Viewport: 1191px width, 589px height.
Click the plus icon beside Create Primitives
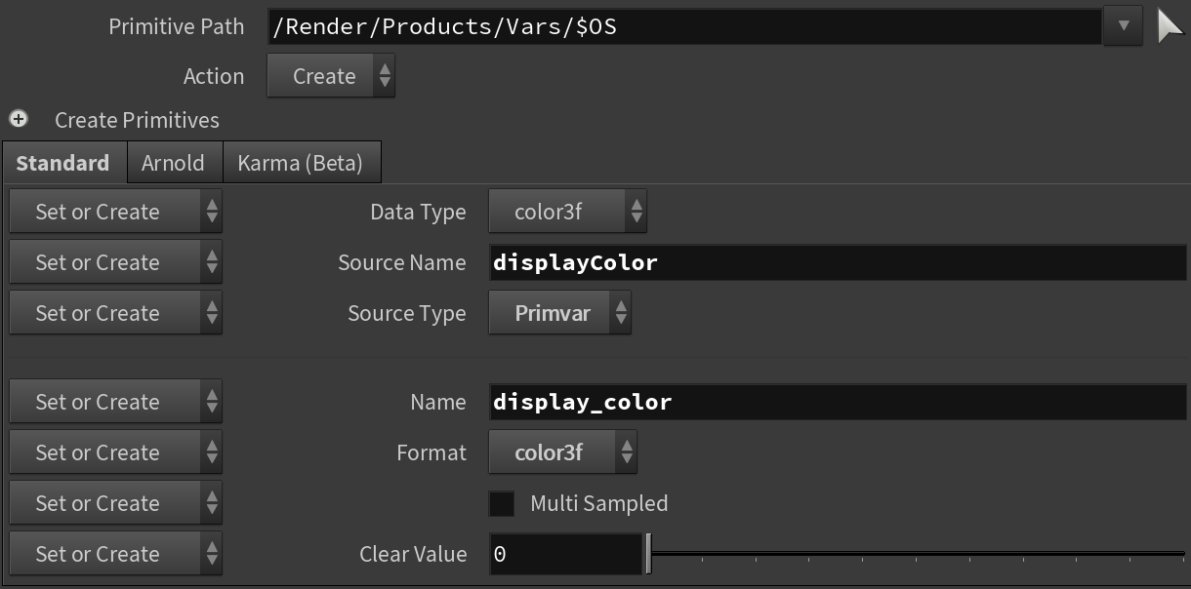coord(19,119)
